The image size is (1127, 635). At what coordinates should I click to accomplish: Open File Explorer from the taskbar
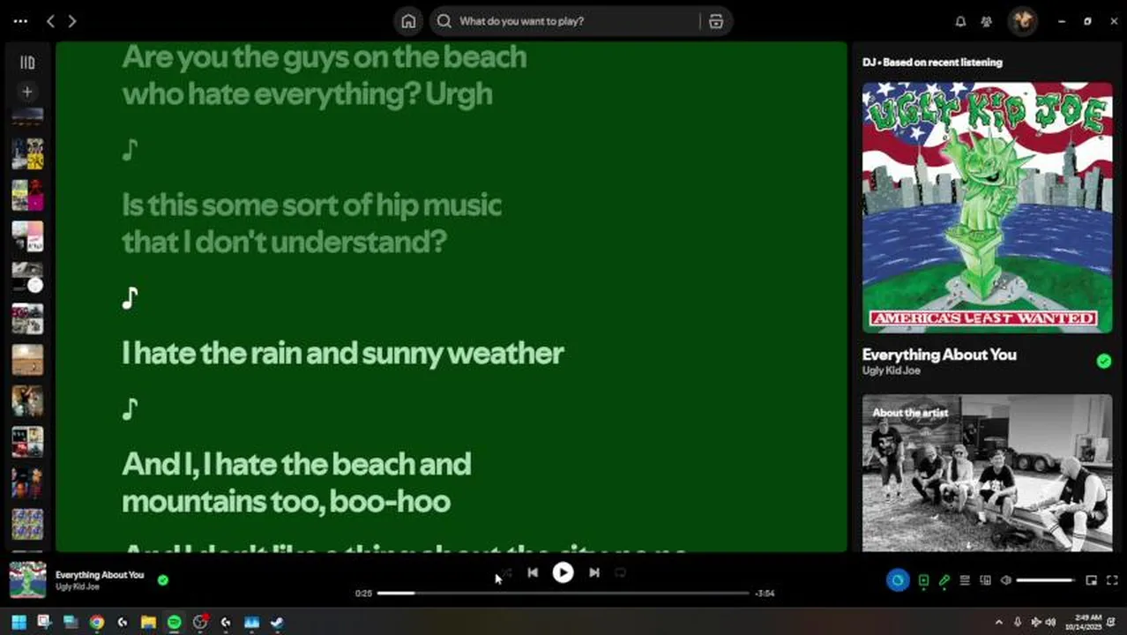click(148, 622)
